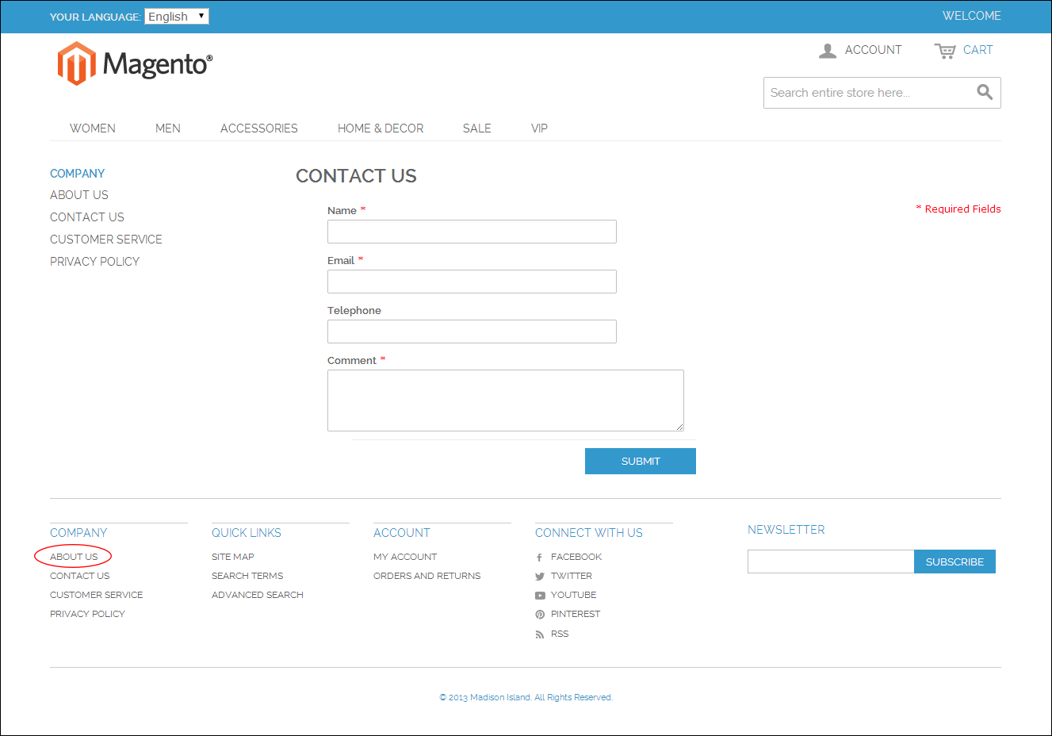Click the Email input field

coord(472,282)
